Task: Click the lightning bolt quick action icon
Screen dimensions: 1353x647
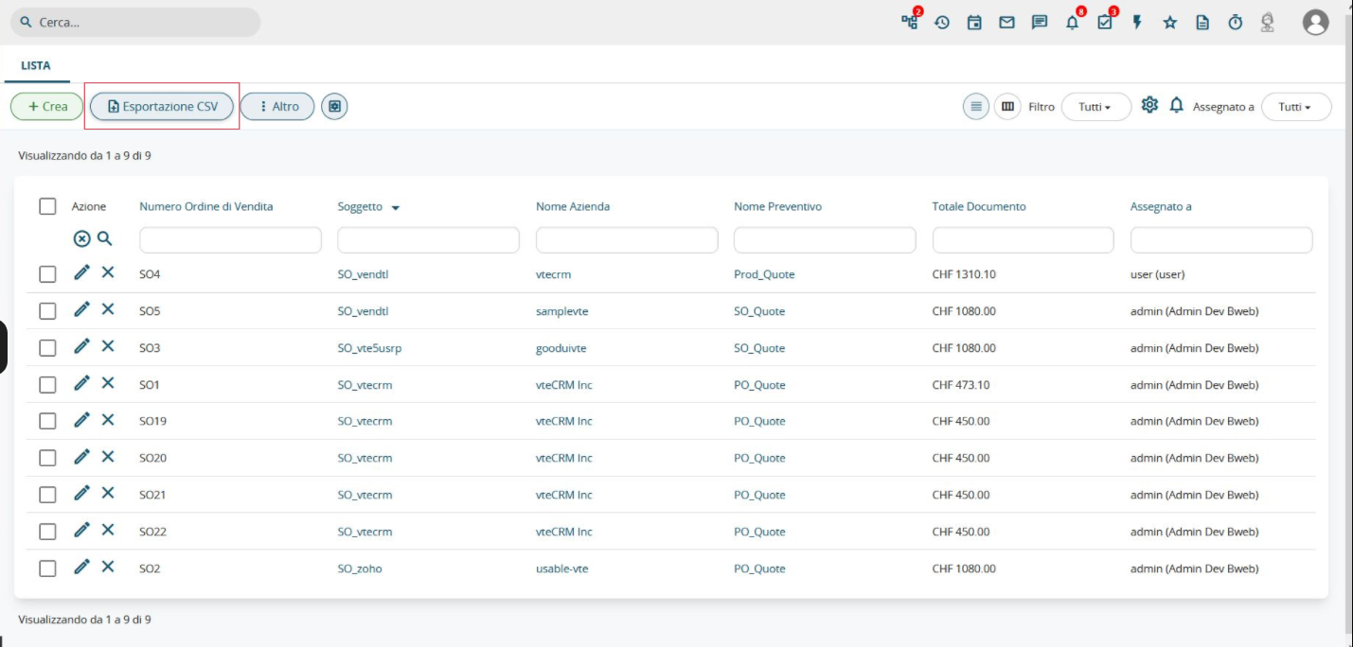Action: coord(1137,23)
